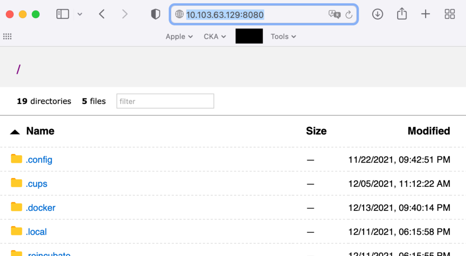Show the tab overview grid icon
This screenshot has width=466, height=256.
pyautogui.click(x=450, y=14)
